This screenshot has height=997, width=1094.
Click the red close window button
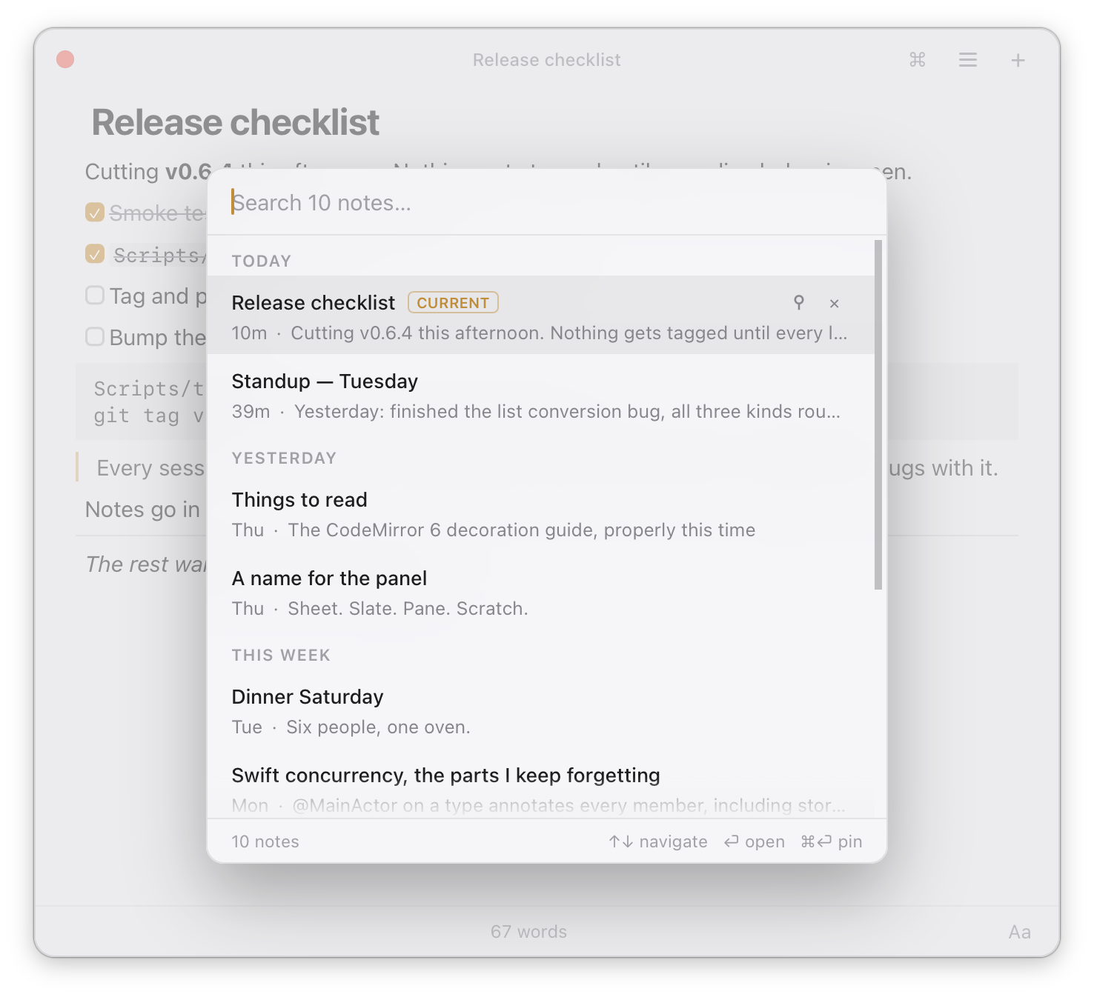65,59
